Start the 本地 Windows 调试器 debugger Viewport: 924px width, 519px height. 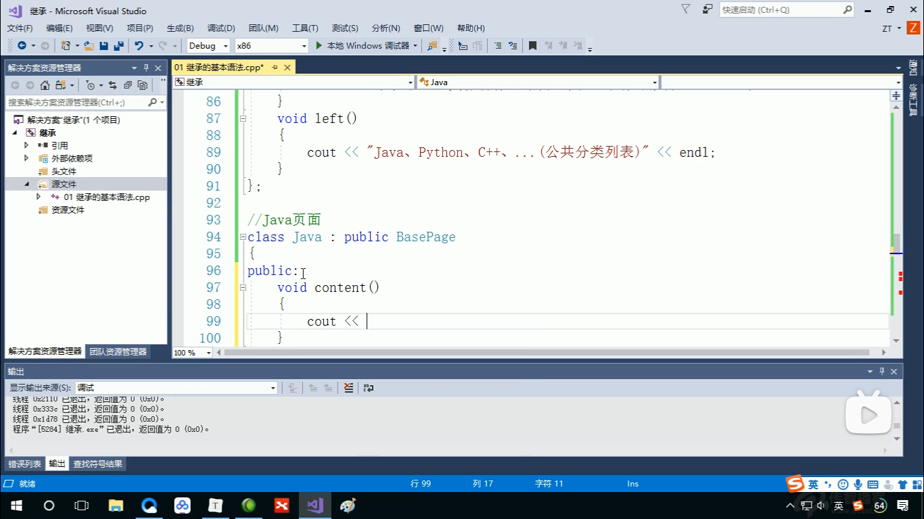click(363, 46)
